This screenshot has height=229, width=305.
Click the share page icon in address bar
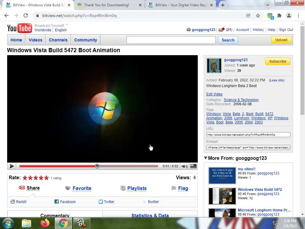pyautogui.click(x=248, y=16)
